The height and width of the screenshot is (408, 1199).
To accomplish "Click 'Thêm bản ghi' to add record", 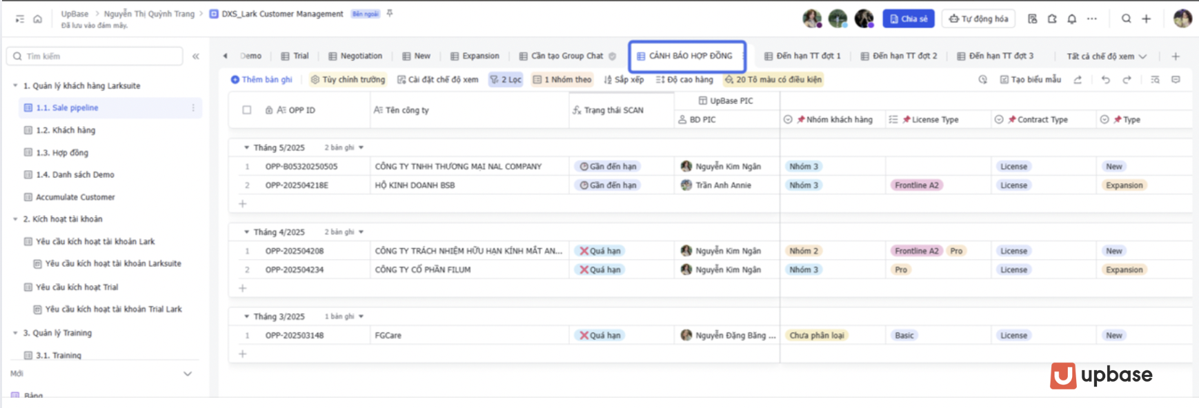I will pyautogui.click(x=261, y=80).
